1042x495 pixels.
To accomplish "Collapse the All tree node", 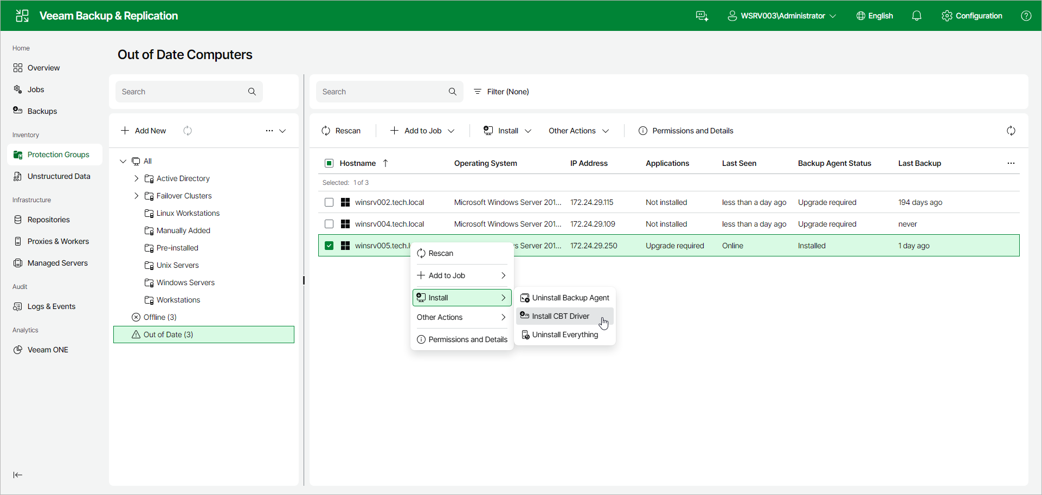I will pyautogui.click(x=123, y=161).
